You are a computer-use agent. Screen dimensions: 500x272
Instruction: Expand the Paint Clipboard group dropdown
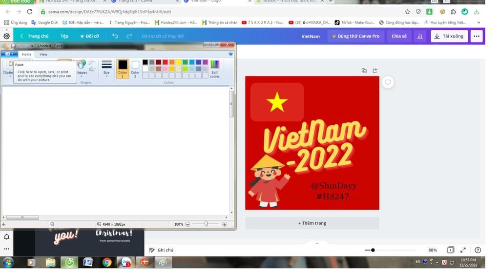point(10,76)
